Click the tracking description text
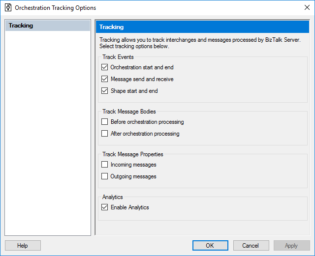 200,43
